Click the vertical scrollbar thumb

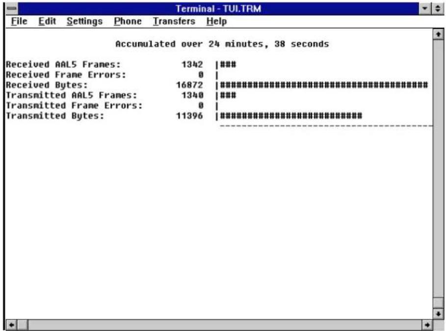point(438,303)
